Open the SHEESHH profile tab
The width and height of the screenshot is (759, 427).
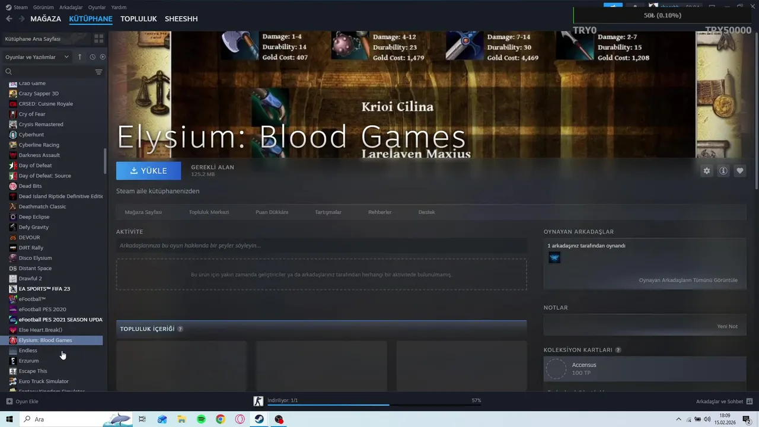[x=181, y=19]
